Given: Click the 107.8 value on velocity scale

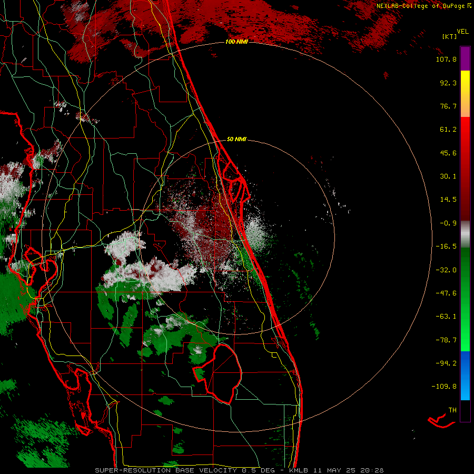Looking at the screenshot, I should point(446,59).
